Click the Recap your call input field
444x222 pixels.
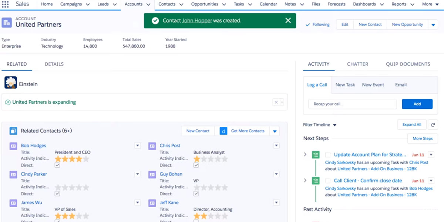(x=352, y=104)
